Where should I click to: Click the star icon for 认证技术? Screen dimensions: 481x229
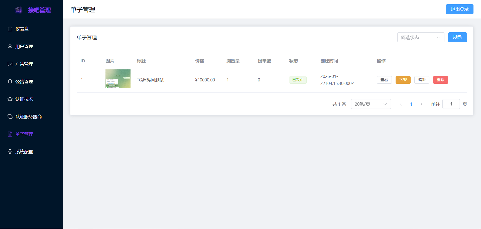pyautogui.click(x=10, y=99)
